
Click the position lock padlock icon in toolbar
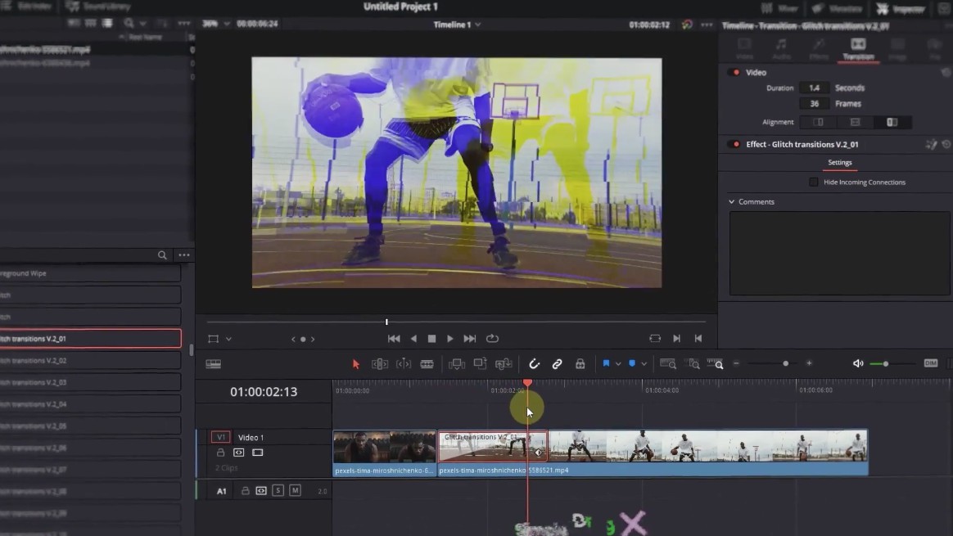coord(580,364)
